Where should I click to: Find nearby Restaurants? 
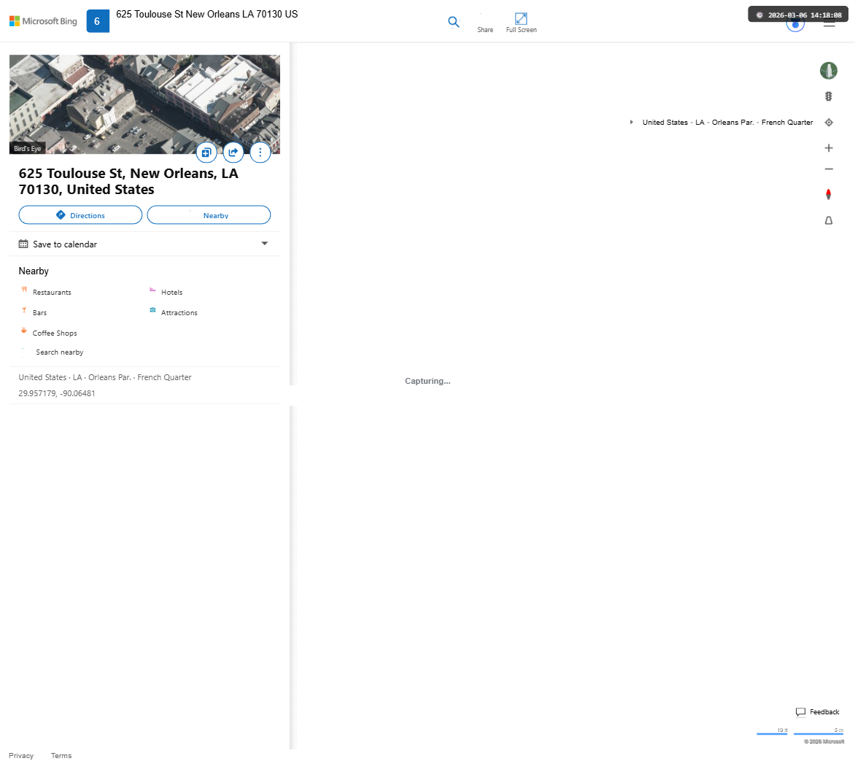pyautogui.click(x=52, y=293)
